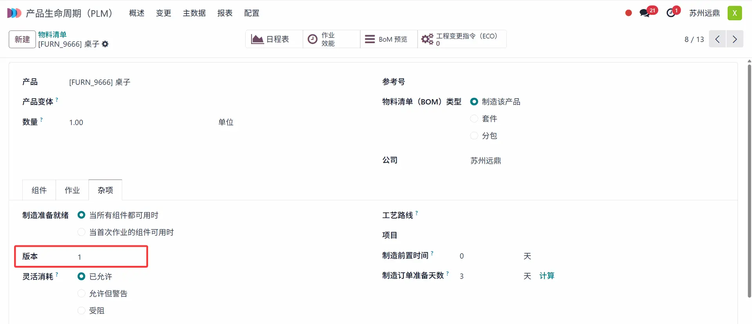752x324 pixels.
Task: Click the Odoo PLM app logo icon
Action: point(14,13)
